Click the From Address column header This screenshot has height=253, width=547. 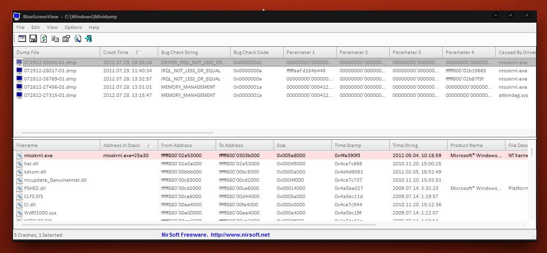tap(187, 146)
